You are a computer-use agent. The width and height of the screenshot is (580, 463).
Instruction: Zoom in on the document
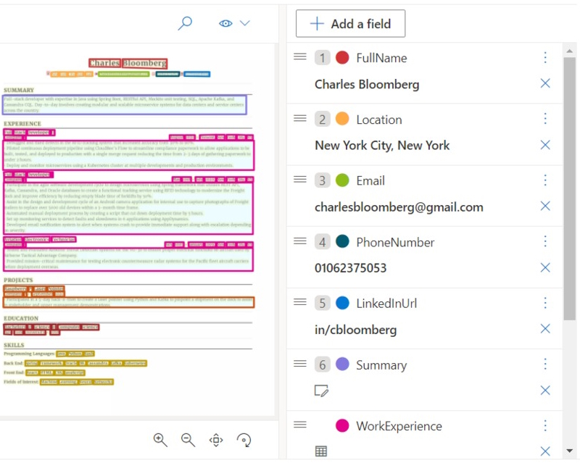[160, 440]
